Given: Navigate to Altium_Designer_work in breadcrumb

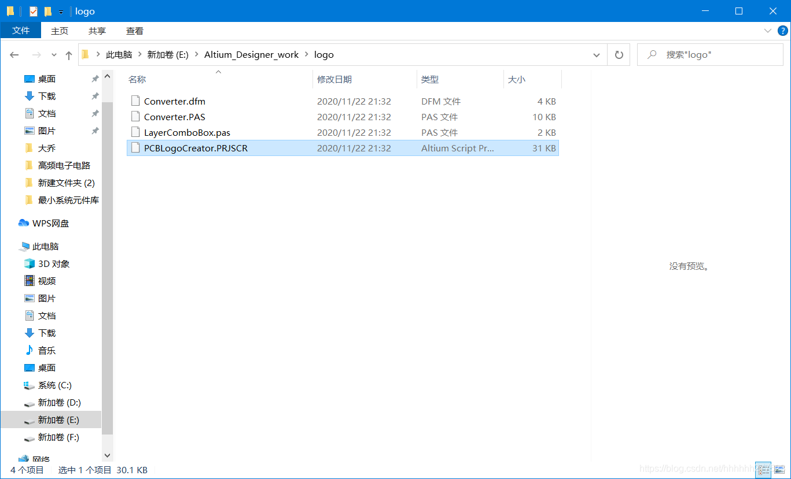Looking at the screenshot, I should 252,55.
